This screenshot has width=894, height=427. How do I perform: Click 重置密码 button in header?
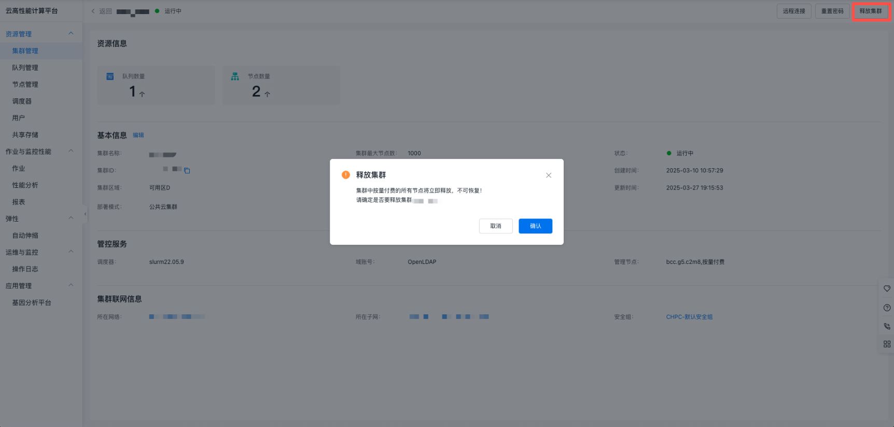[832, 11]
